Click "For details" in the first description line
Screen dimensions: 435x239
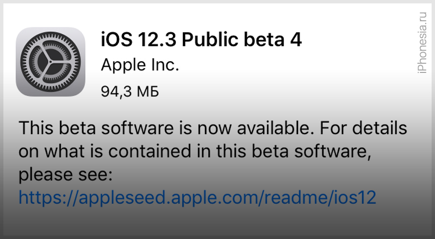363,128
